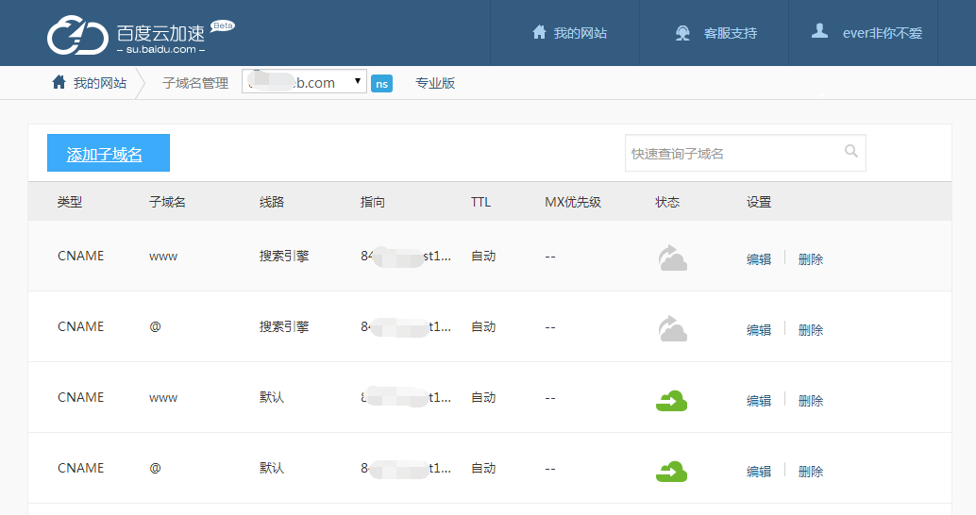Click 删除 for the 搜索引擎 www record

coord(811,259)
